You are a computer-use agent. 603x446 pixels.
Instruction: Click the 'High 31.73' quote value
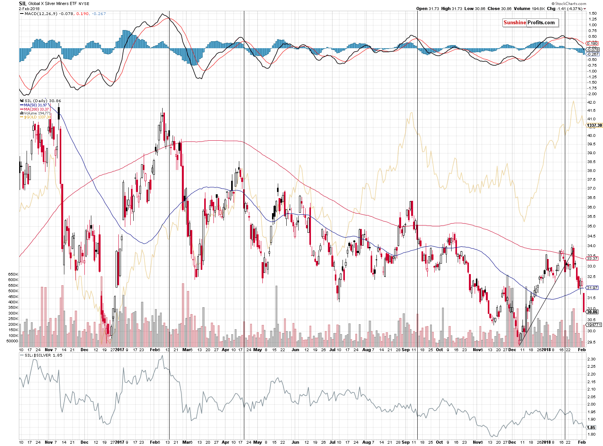[452, 8]
